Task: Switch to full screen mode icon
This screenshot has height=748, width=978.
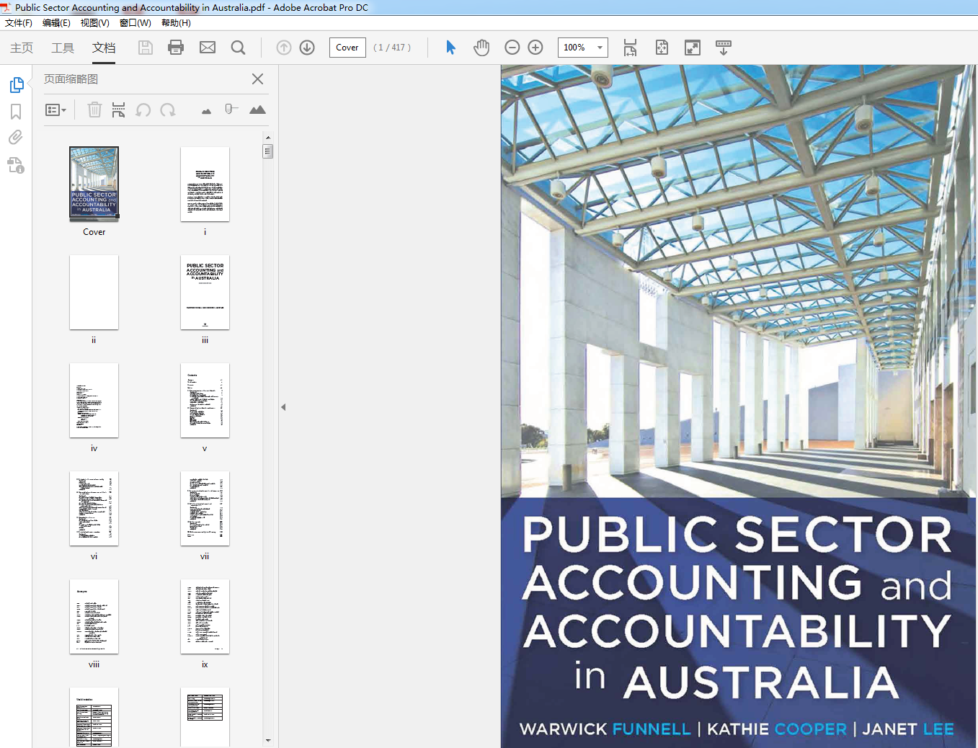Action: [x=693, y=48]
